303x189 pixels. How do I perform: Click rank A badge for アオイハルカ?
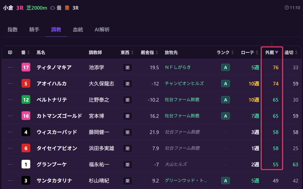pos(225,84)
